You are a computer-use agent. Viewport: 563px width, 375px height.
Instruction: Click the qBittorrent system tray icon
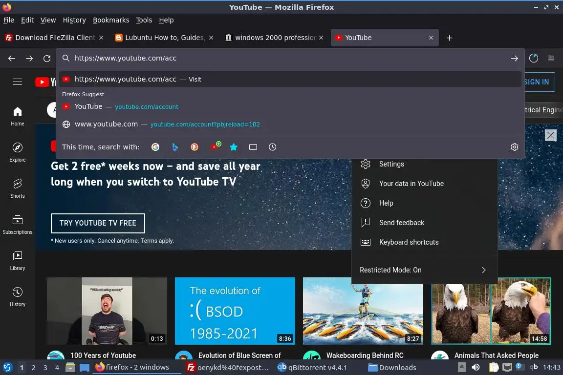[534, 367]
